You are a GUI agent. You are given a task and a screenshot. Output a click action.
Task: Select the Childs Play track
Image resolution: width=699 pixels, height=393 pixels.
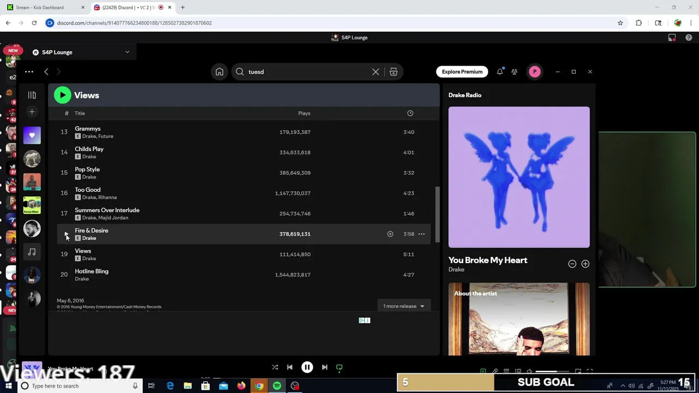pos(244,152)
